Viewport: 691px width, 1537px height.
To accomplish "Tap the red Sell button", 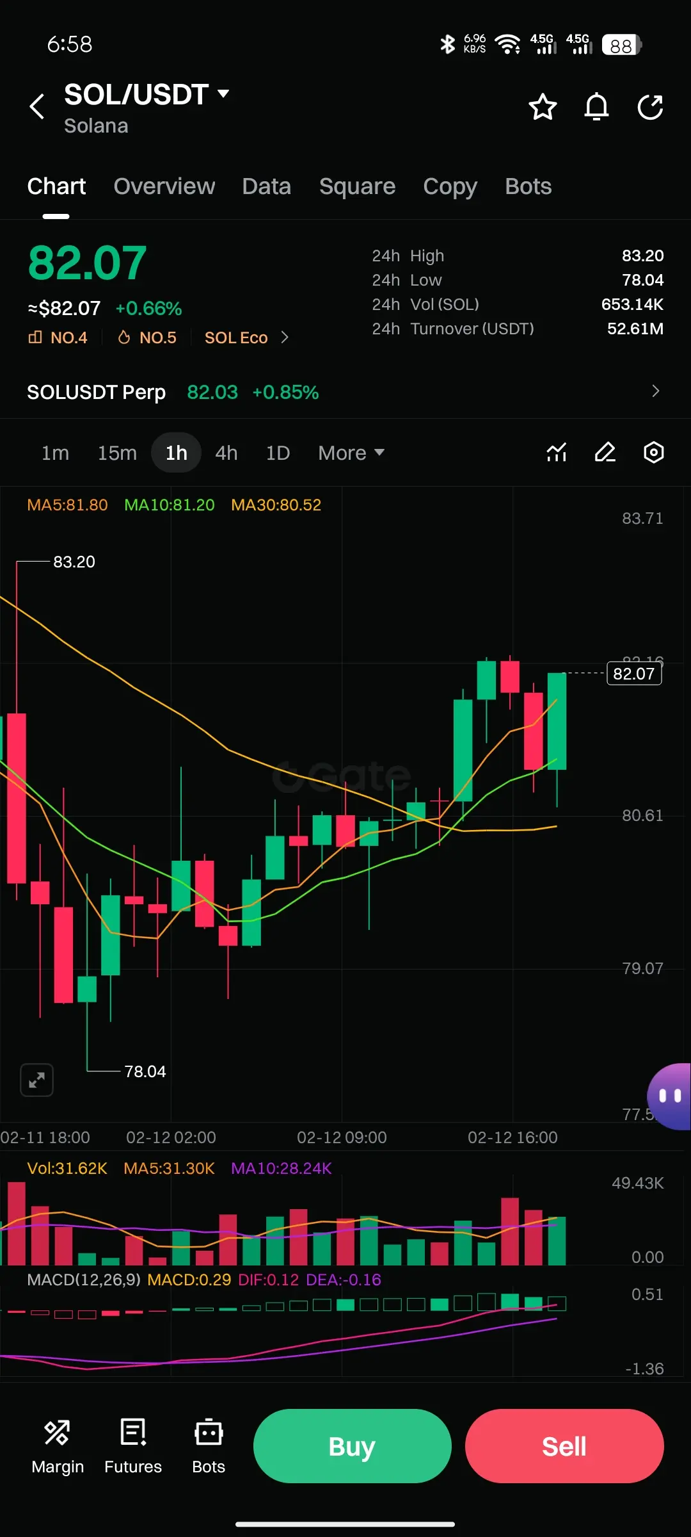I will click(x=564, y=1446).
